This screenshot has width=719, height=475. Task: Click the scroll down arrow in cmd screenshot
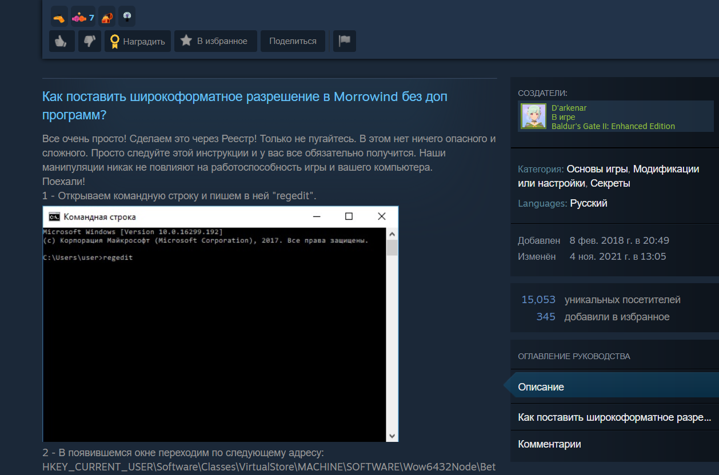click(x=392, y=436)
